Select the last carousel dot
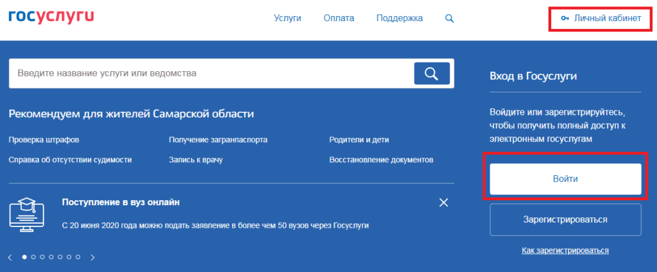 (x=78, y=257)
